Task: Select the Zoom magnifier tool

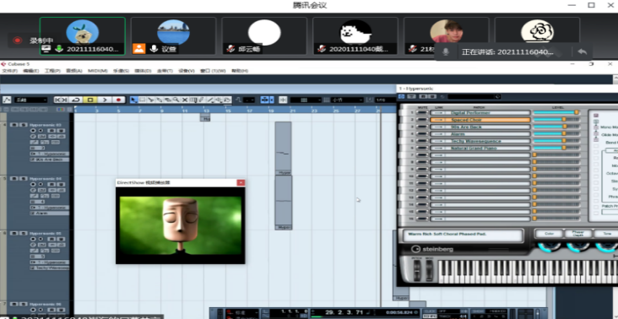Action: click(176, 100)
